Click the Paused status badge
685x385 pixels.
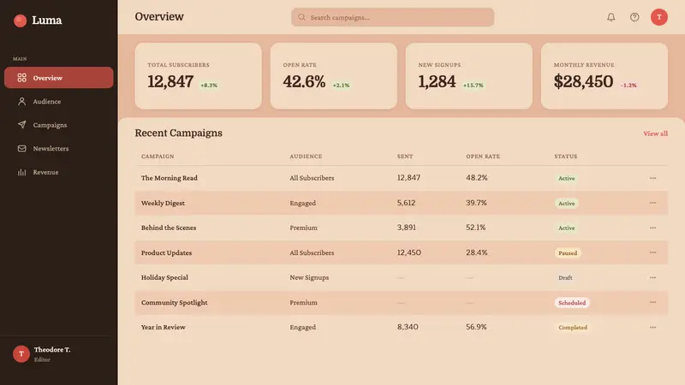point(568,253)
